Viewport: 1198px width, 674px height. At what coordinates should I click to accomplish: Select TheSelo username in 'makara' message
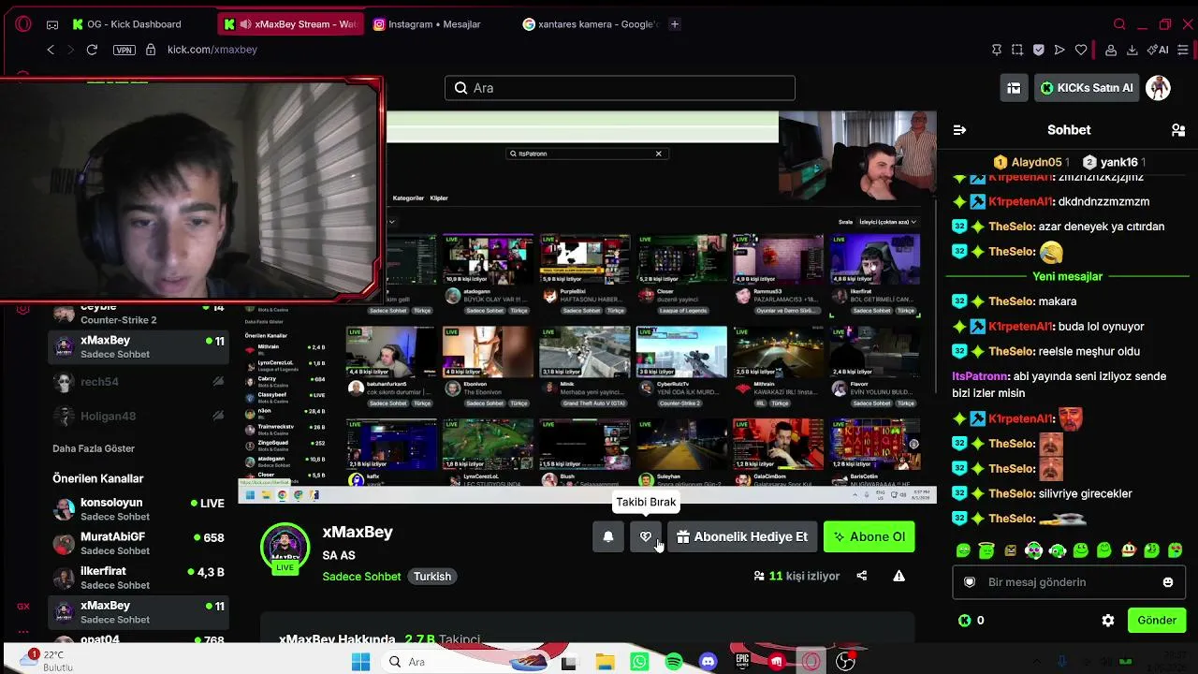tap(1012, 301)
